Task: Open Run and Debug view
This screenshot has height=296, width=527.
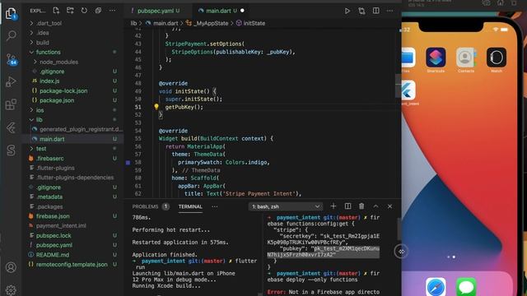Action: 11,81
